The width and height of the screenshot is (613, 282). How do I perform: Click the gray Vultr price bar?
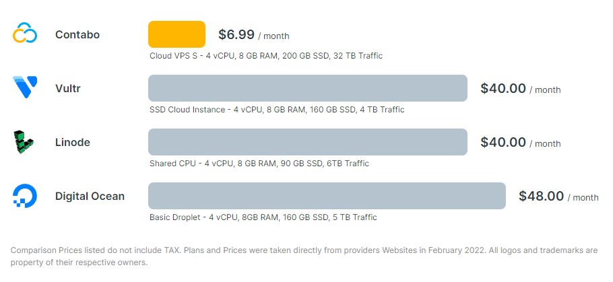[308, 88]
